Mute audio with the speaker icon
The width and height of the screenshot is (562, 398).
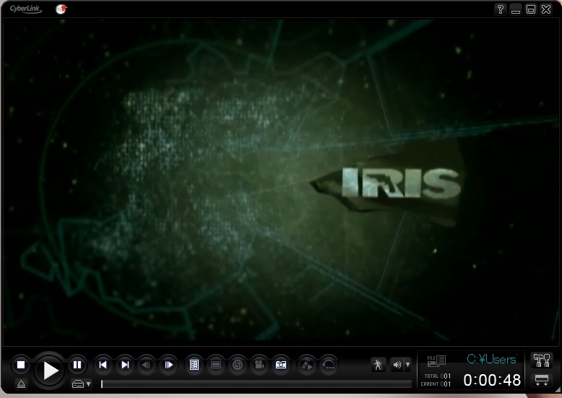(397, 365)
